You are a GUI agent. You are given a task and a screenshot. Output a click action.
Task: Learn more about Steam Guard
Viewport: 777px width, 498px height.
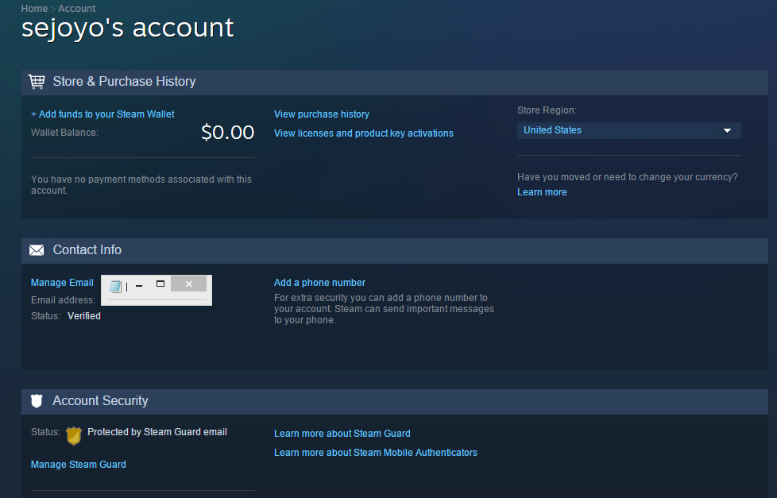pyautogui.click(x=342, y=434)
